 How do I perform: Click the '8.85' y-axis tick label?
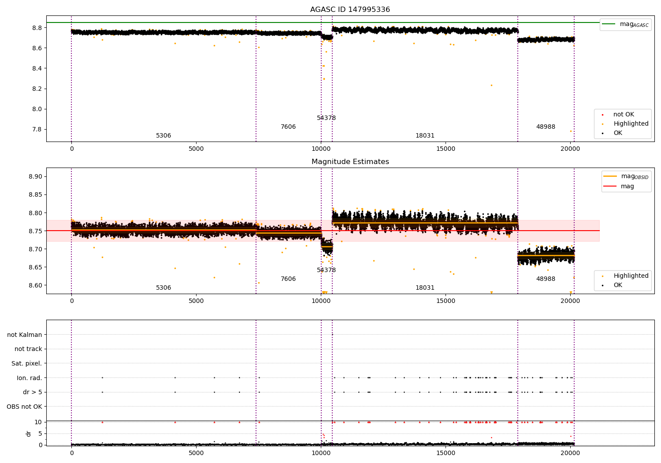pyautogui.click(x=35, y=195)
